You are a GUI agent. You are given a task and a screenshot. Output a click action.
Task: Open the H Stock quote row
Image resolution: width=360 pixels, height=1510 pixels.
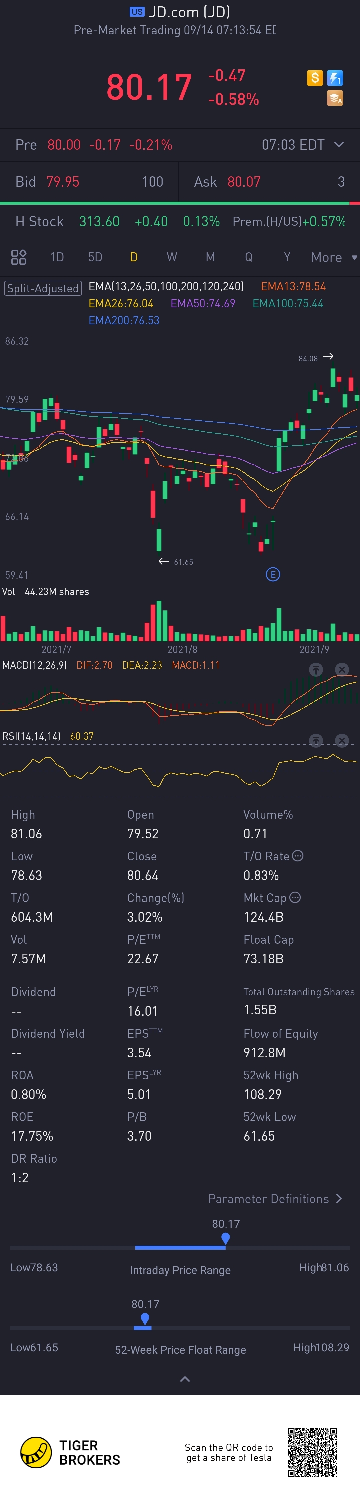click(180, 221)
